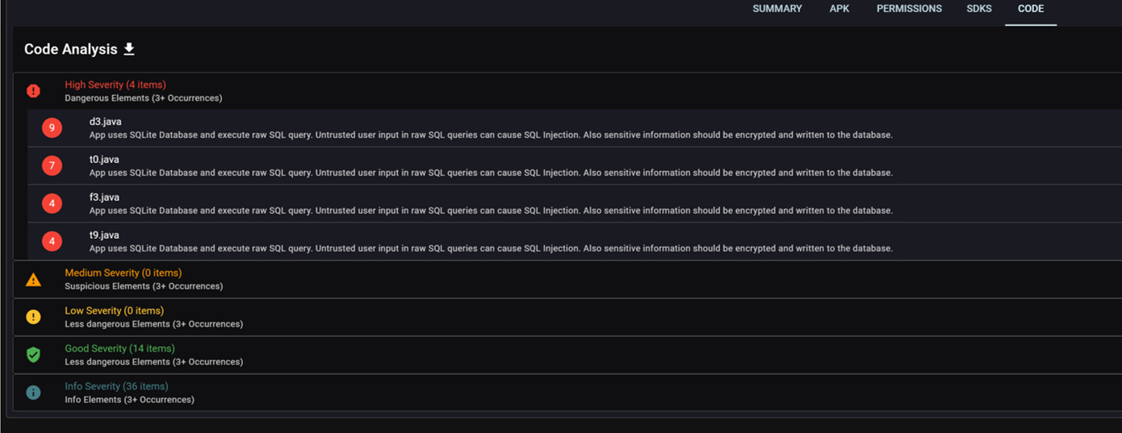
Task: Click the yellow Low Severity exclamation icon
Action: tap(33, 317)
